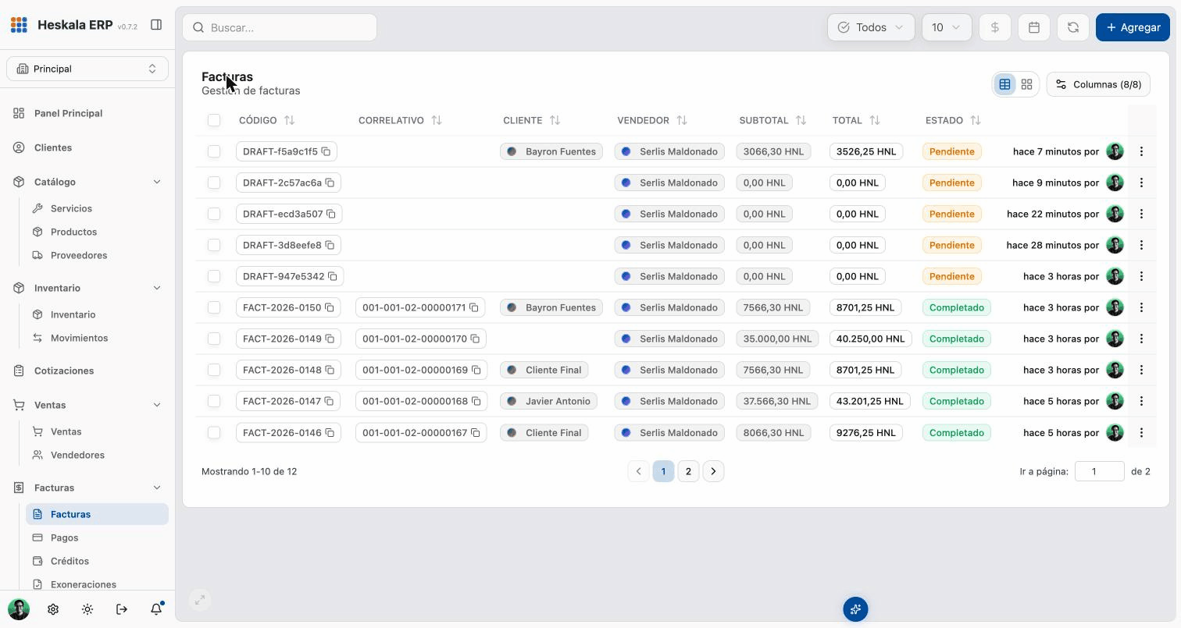The image size is (1181, 628).
Task: Copy code FACT-2026-0150
Action: [330, 307]
